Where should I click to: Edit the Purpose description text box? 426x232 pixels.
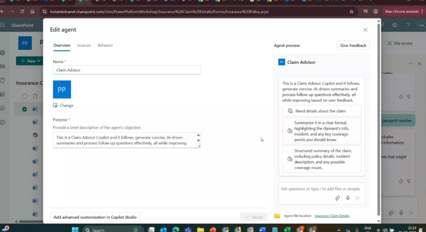[x=126, y=140]
